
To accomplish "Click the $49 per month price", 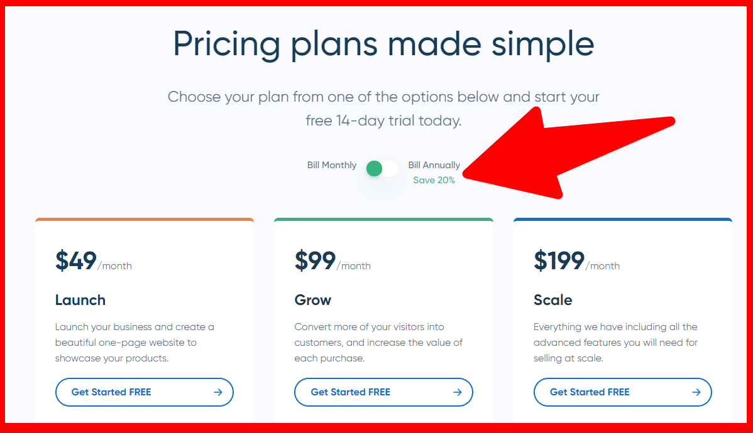I will (93, 261).
